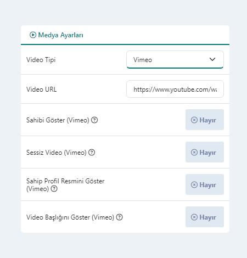Screen dimensions: 247x258
Task: Toggle Sahip Profil Resmini Göster Hayır switch
Action: (x=205, y=184)
